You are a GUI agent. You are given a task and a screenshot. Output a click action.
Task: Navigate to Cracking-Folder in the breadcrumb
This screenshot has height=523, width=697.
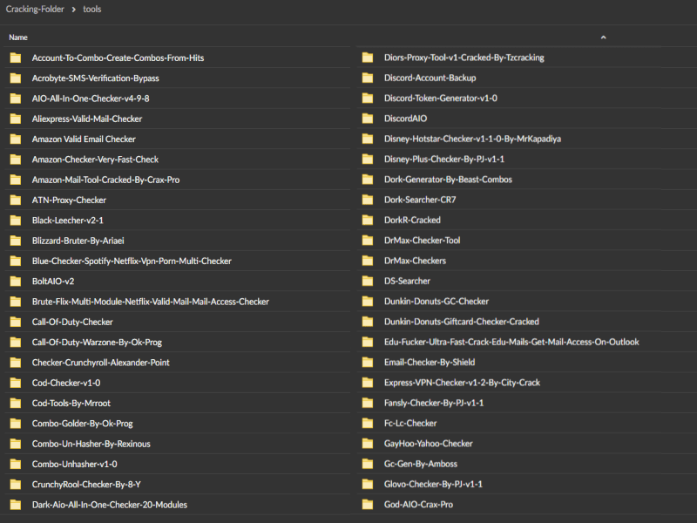pos(35,10)
